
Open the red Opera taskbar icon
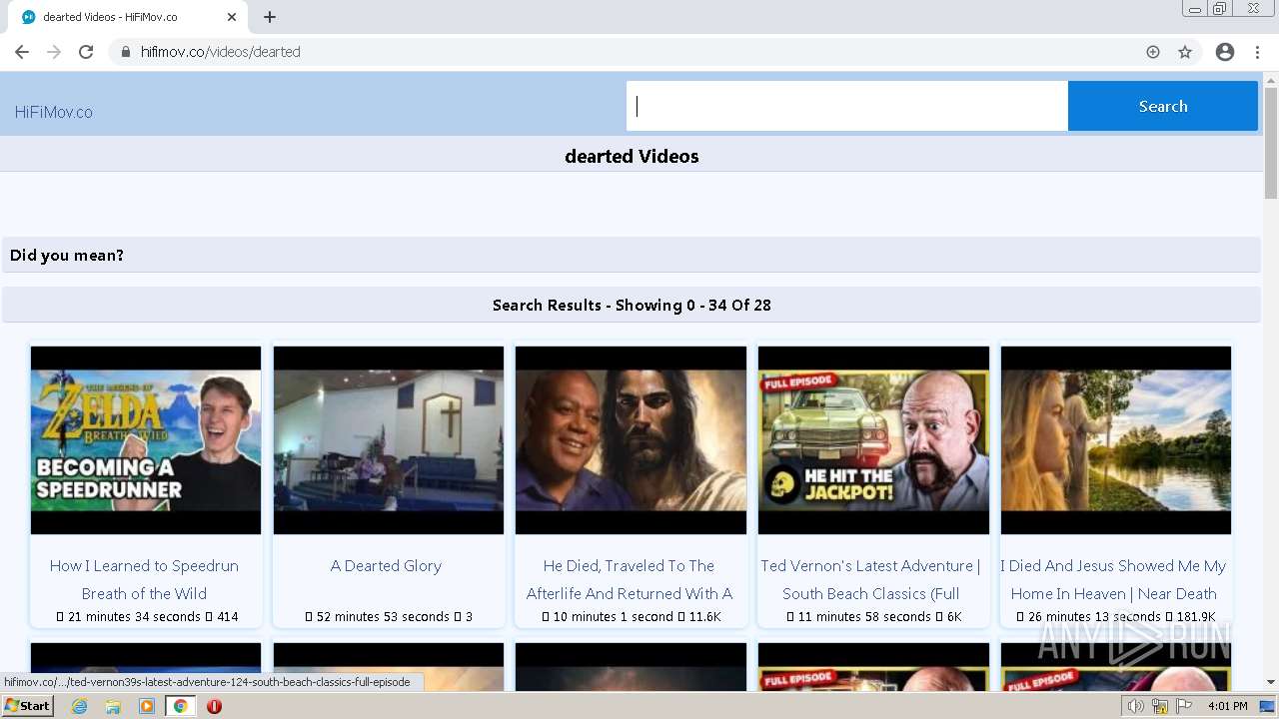point(214,706)
